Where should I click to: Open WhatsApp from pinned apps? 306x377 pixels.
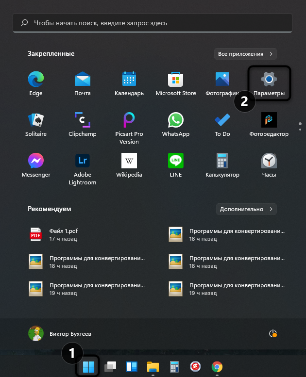pos(176,124)
